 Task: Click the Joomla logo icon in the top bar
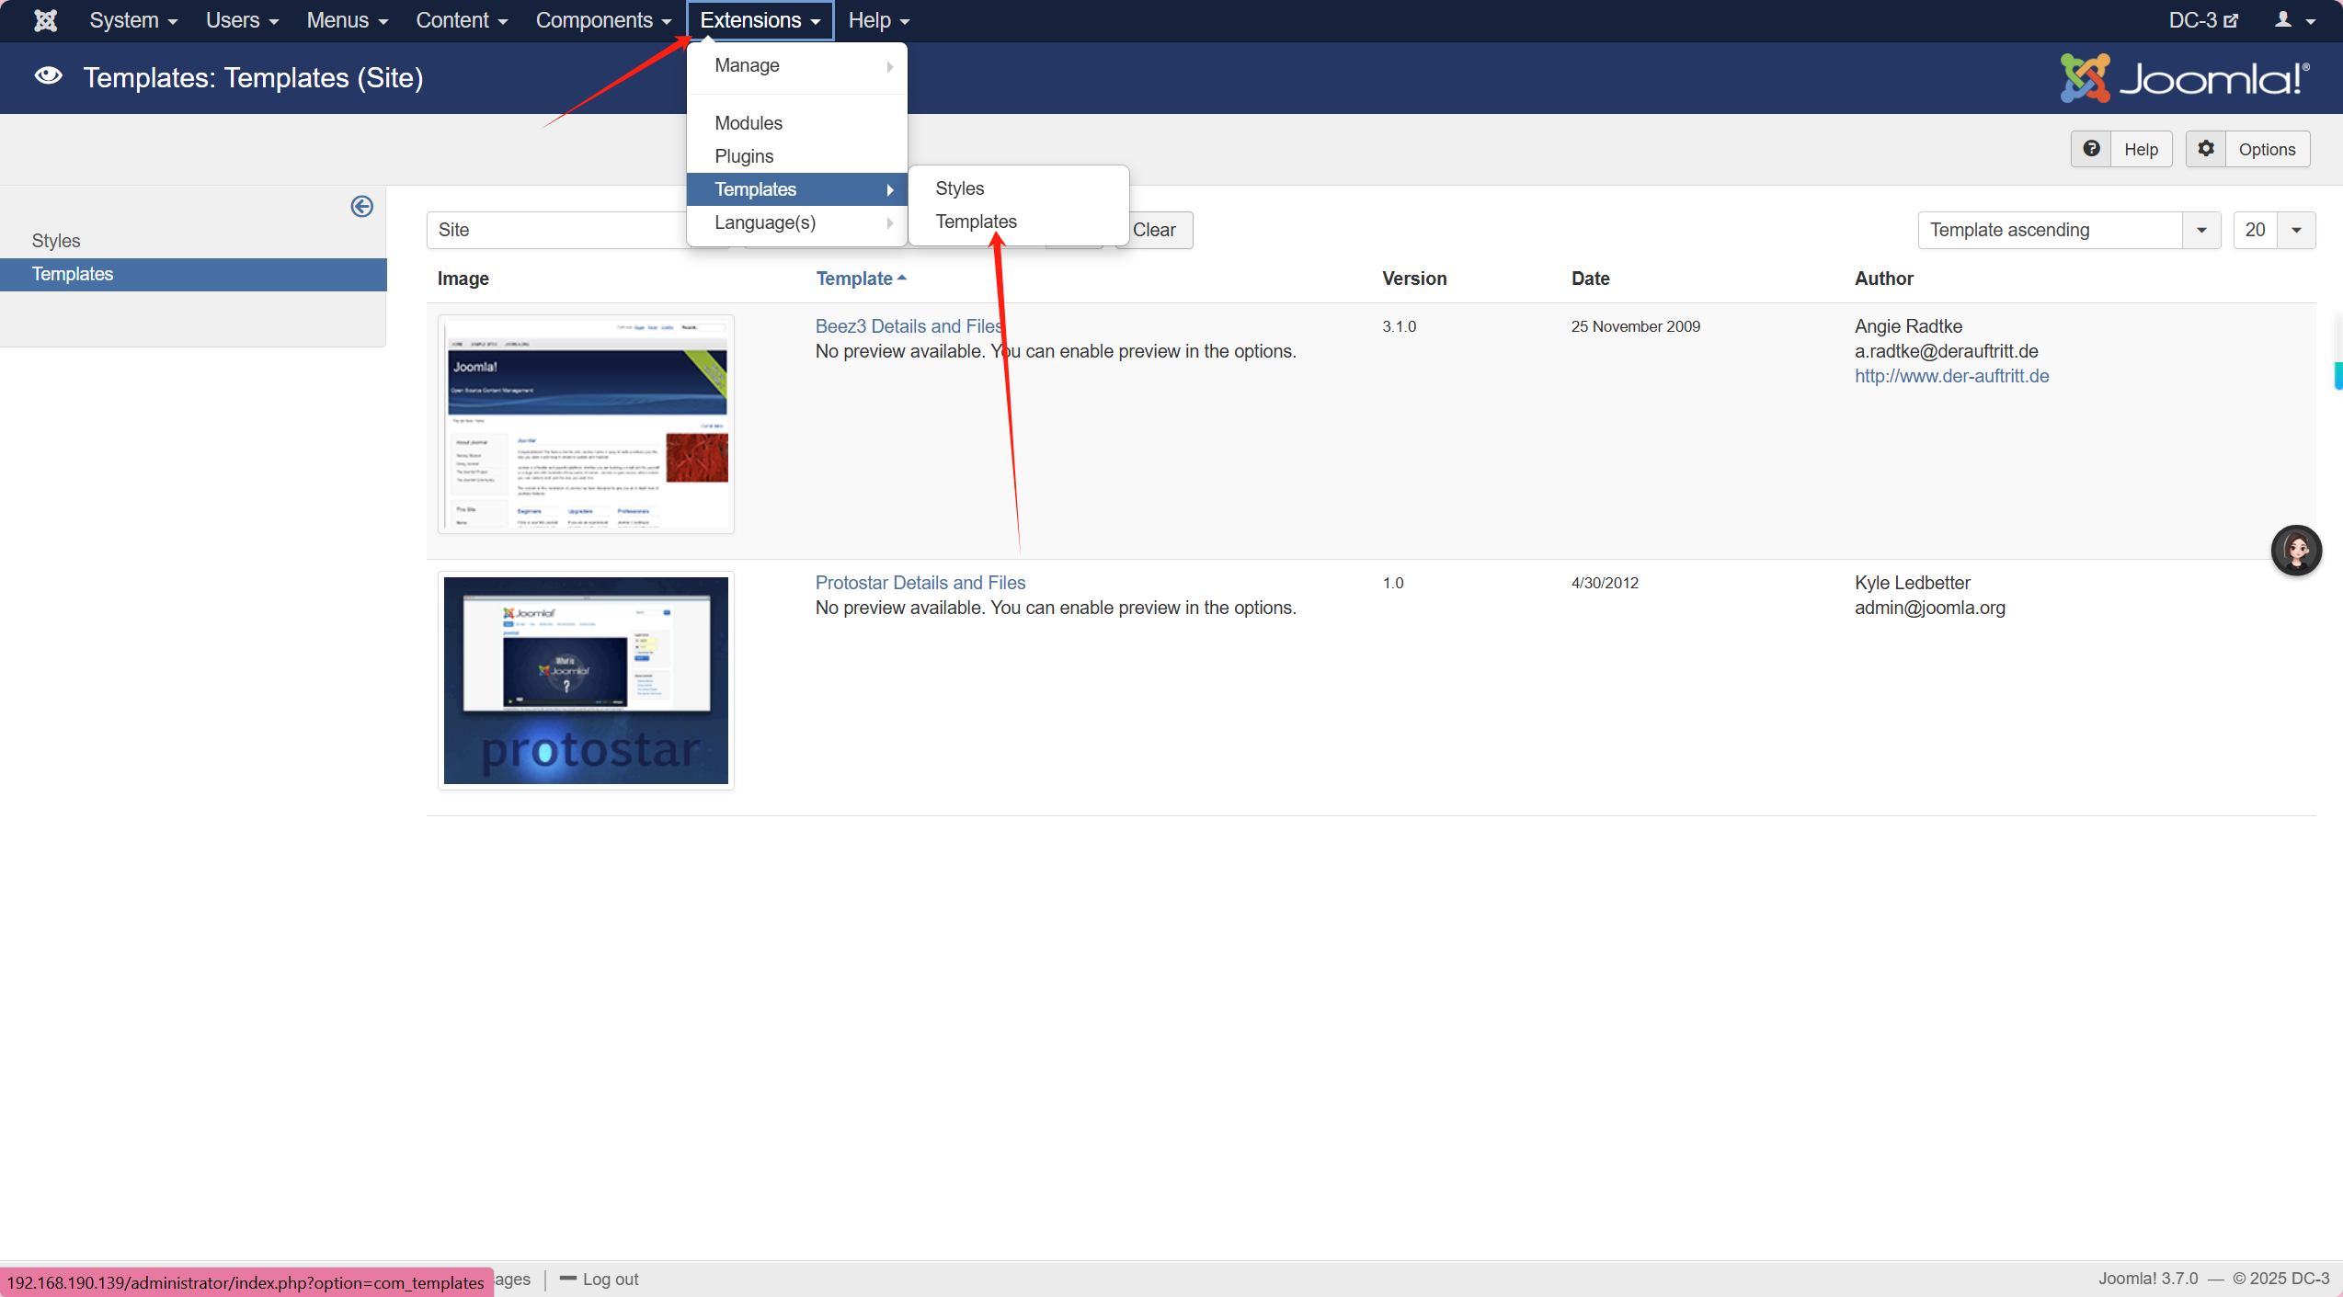pos(45,20)
